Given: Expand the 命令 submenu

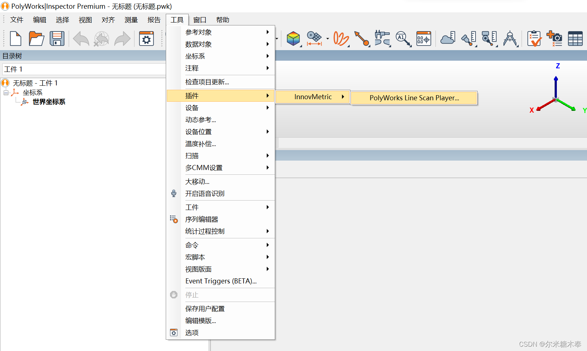Looking at the screenshot, I should [x=221, y=245].
